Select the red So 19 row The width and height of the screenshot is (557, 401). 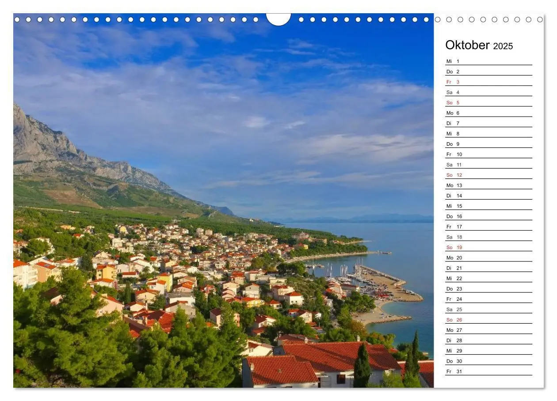pyautogui.click(x=488, y=247)
